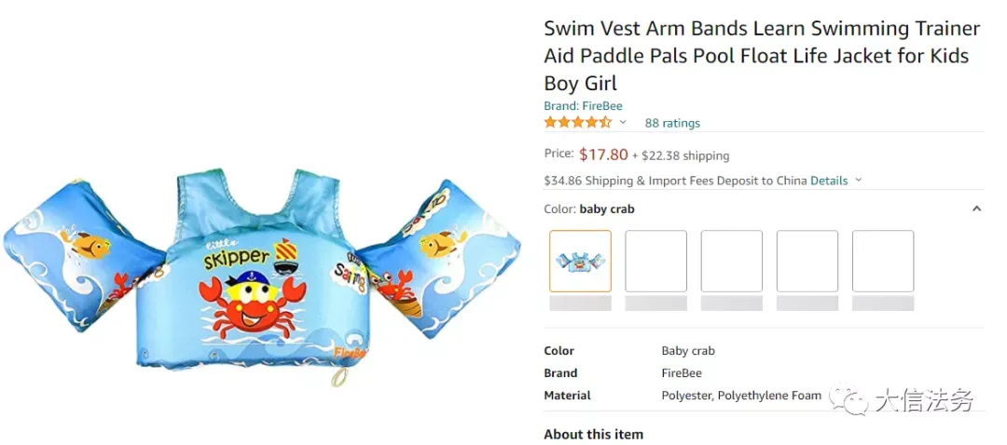
Task: Select the baby crab color swatch
Action: pyautogui.click(x=581, y=261)
